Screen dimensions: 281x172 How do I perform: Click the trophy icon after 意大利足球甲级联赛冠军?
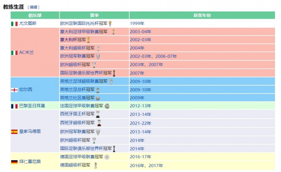[x=114, y=32]
